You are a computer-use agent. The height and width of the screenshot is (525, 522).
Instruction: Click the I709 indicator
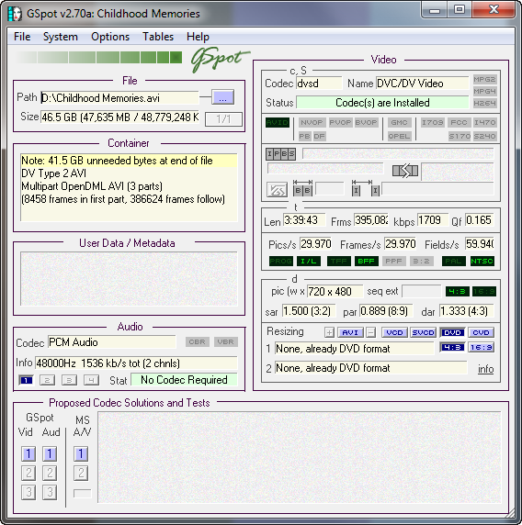pos(433,122)
